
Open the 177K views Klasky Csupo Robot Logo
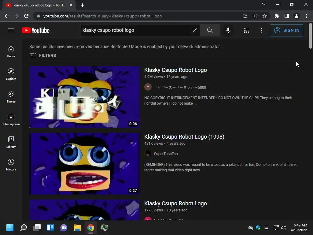175,203
